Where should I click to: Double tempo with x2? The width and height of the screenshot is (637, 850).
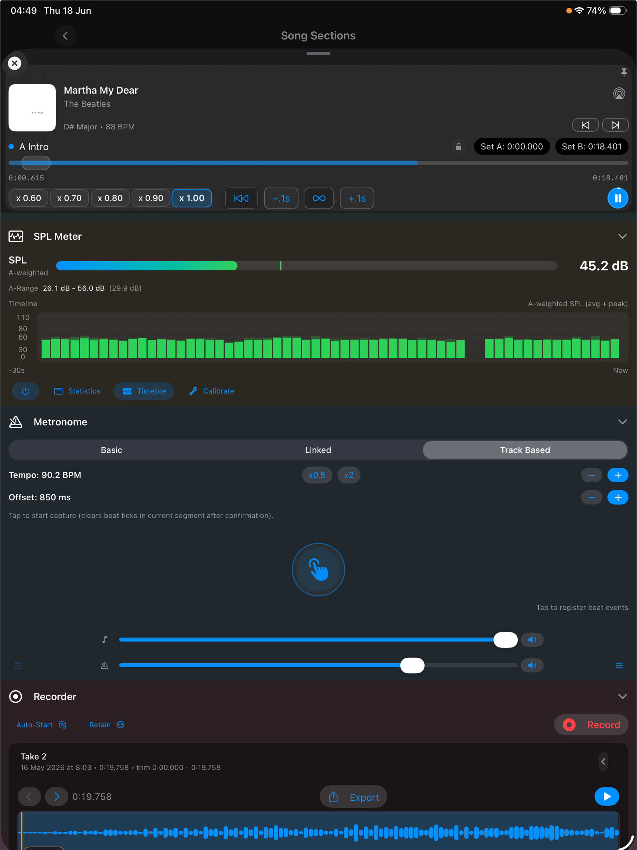pyautogui.click(x=349, y=475)
